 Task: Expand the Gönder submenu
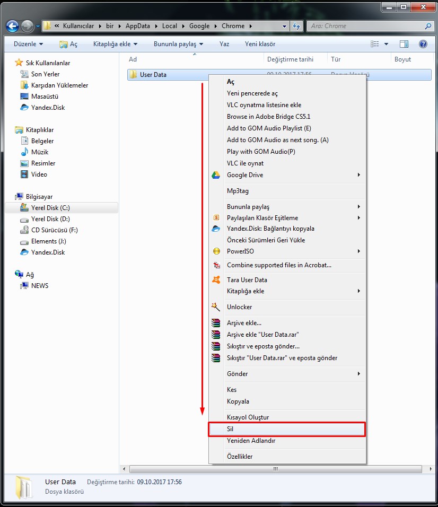(358, 374)
